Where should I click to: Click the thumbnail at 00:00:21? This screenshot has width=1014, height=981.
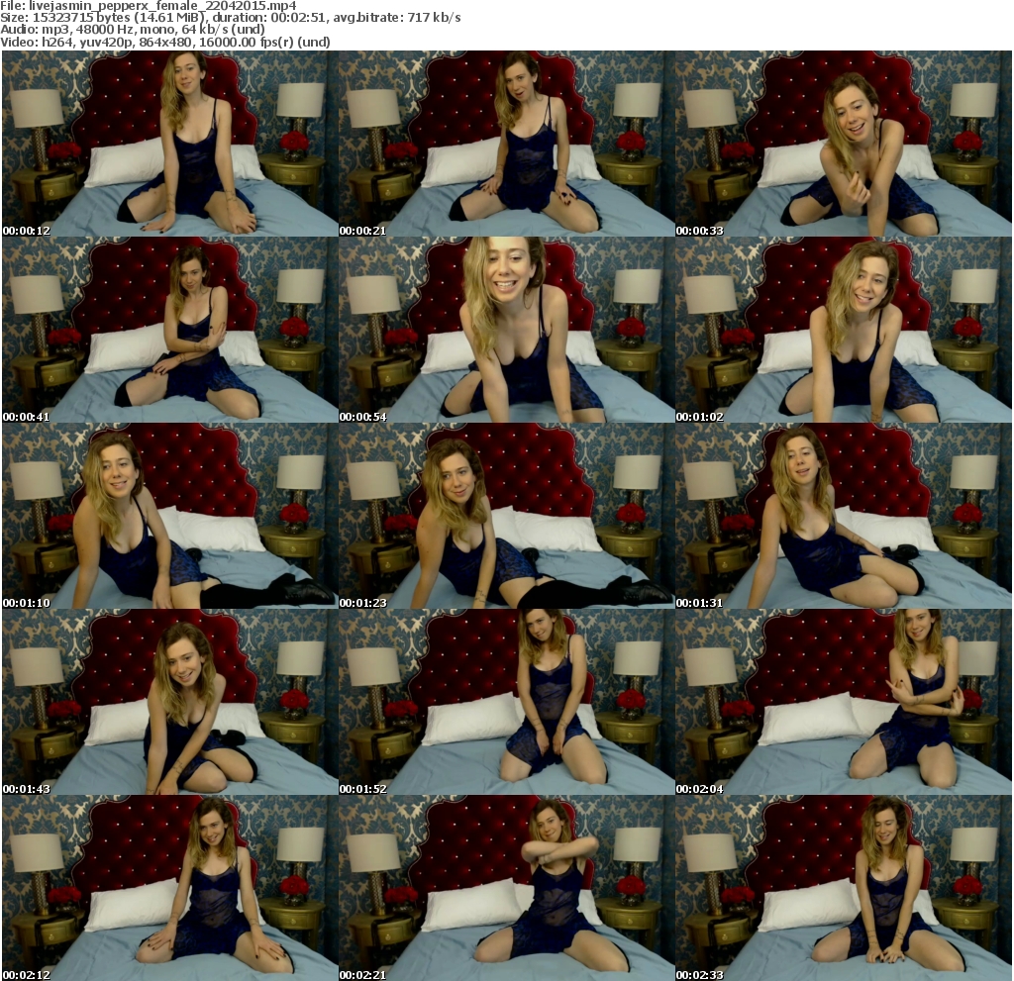point(506,144)
